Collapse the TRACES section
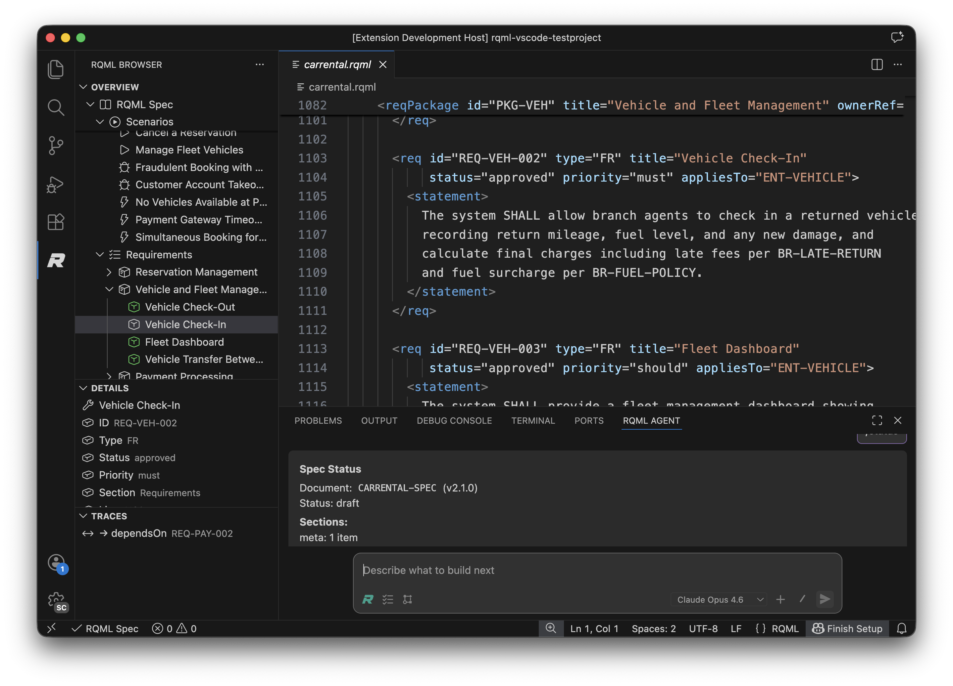This screenshot has height=686, width=953. pos(83,516)
